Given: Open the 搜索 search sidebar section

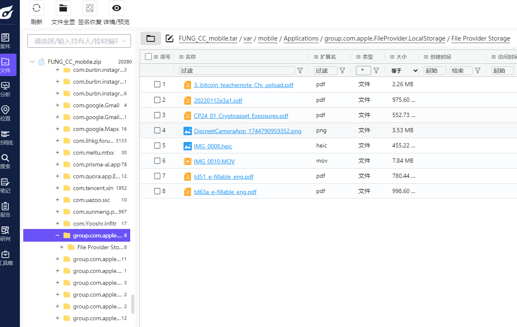Looking at the screenshot, I should pyautogui.click(x=5, y=161).
